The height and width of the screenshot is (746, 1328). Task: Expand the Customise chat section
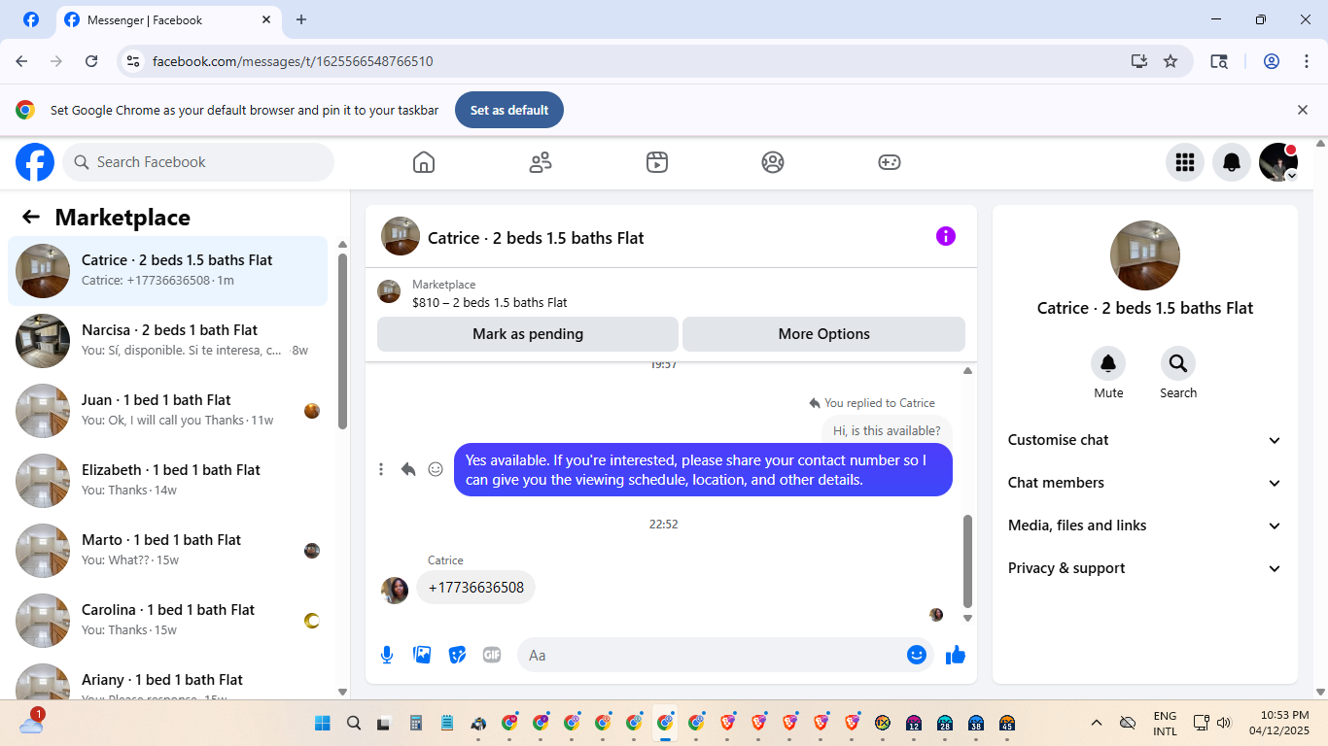1145,440
